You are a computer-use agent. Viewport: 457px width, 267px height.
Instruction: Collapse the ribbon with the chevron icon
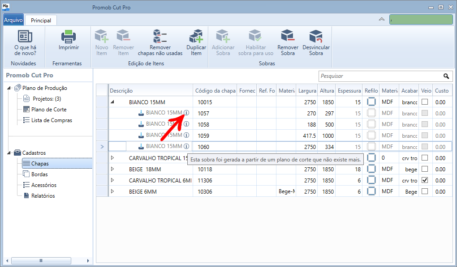point(382,19)
